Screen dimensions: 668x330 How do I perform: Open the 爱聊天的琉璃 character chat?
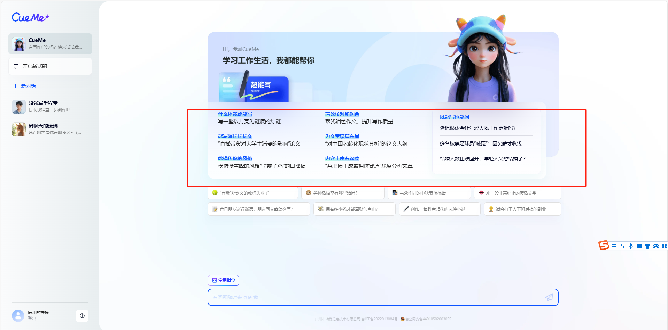click(50, 129)
